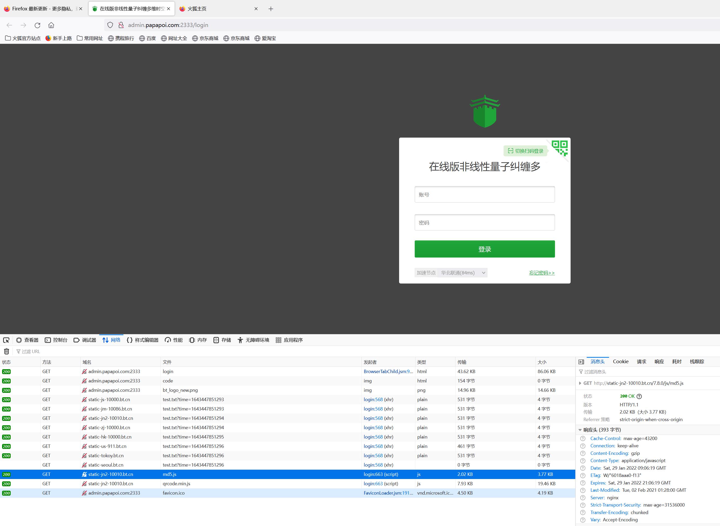Open the 调试器 debugger panel
Image resolution: width=720 pixels, height=526 pixels.
coord(85,340)
